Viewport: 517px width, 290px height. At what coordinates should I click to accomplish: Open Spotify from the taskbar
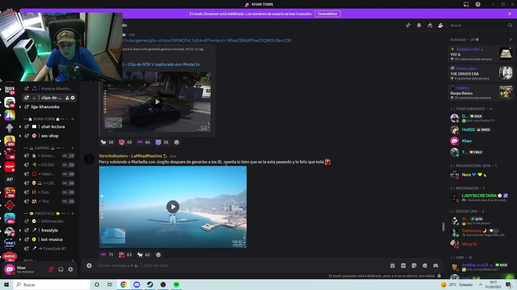click(176, 285)
